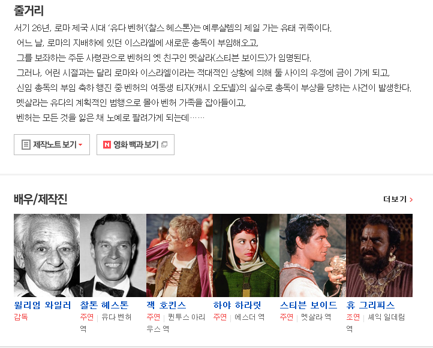Viewport: 433px width, 348px height.
Task: Visit the 잭 호킨스 name link
Action: point(166,305)
